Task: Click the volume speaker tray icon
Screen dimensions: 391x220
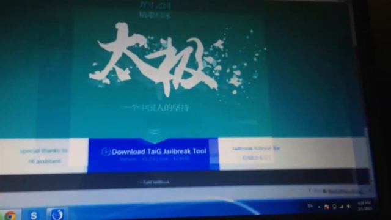Action: 349,207
